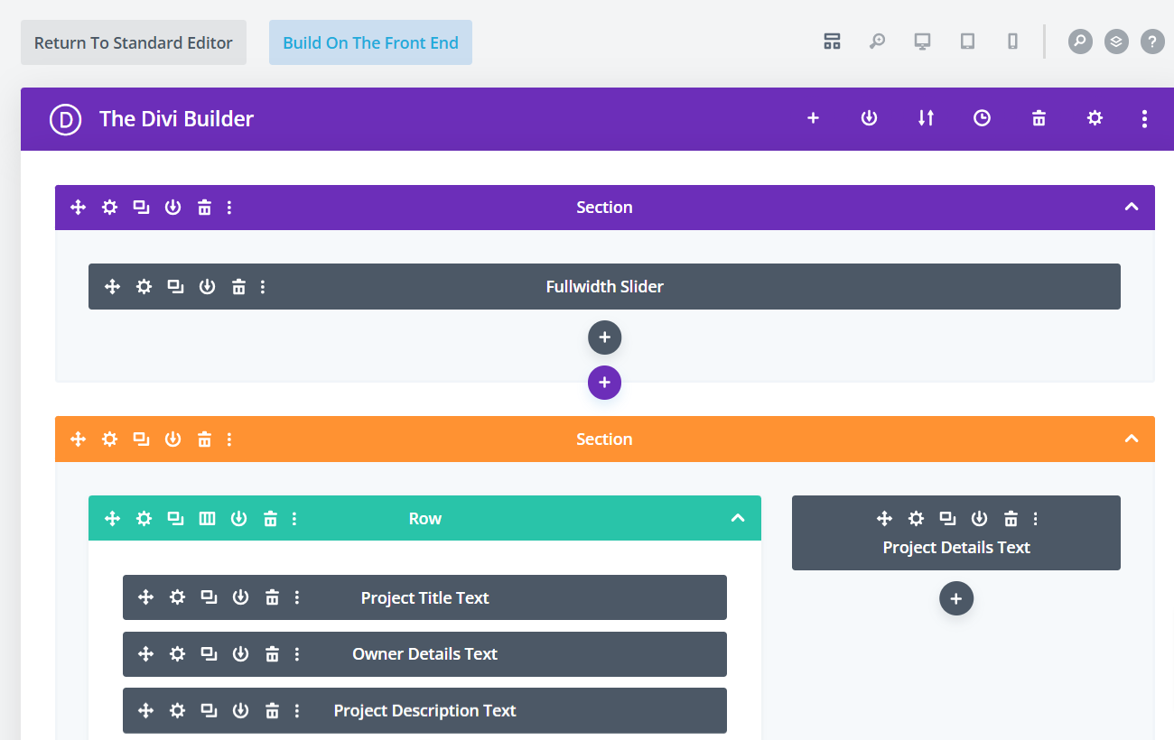This screenshot has width=1174, height=740.
Task: Duplicate Project Title Text module
Action: point(209,597)
